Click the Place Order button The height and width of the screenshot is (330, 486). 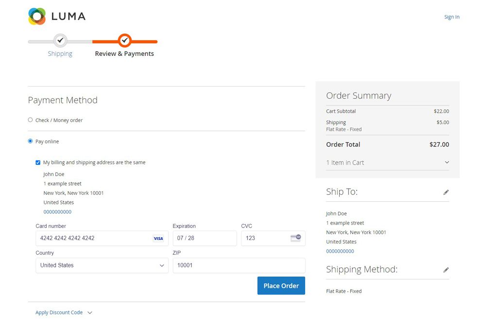(281, 286)
